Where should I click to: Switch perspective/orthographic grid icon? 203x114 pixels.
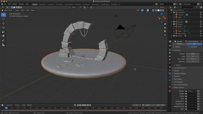(x=165, y=35)
